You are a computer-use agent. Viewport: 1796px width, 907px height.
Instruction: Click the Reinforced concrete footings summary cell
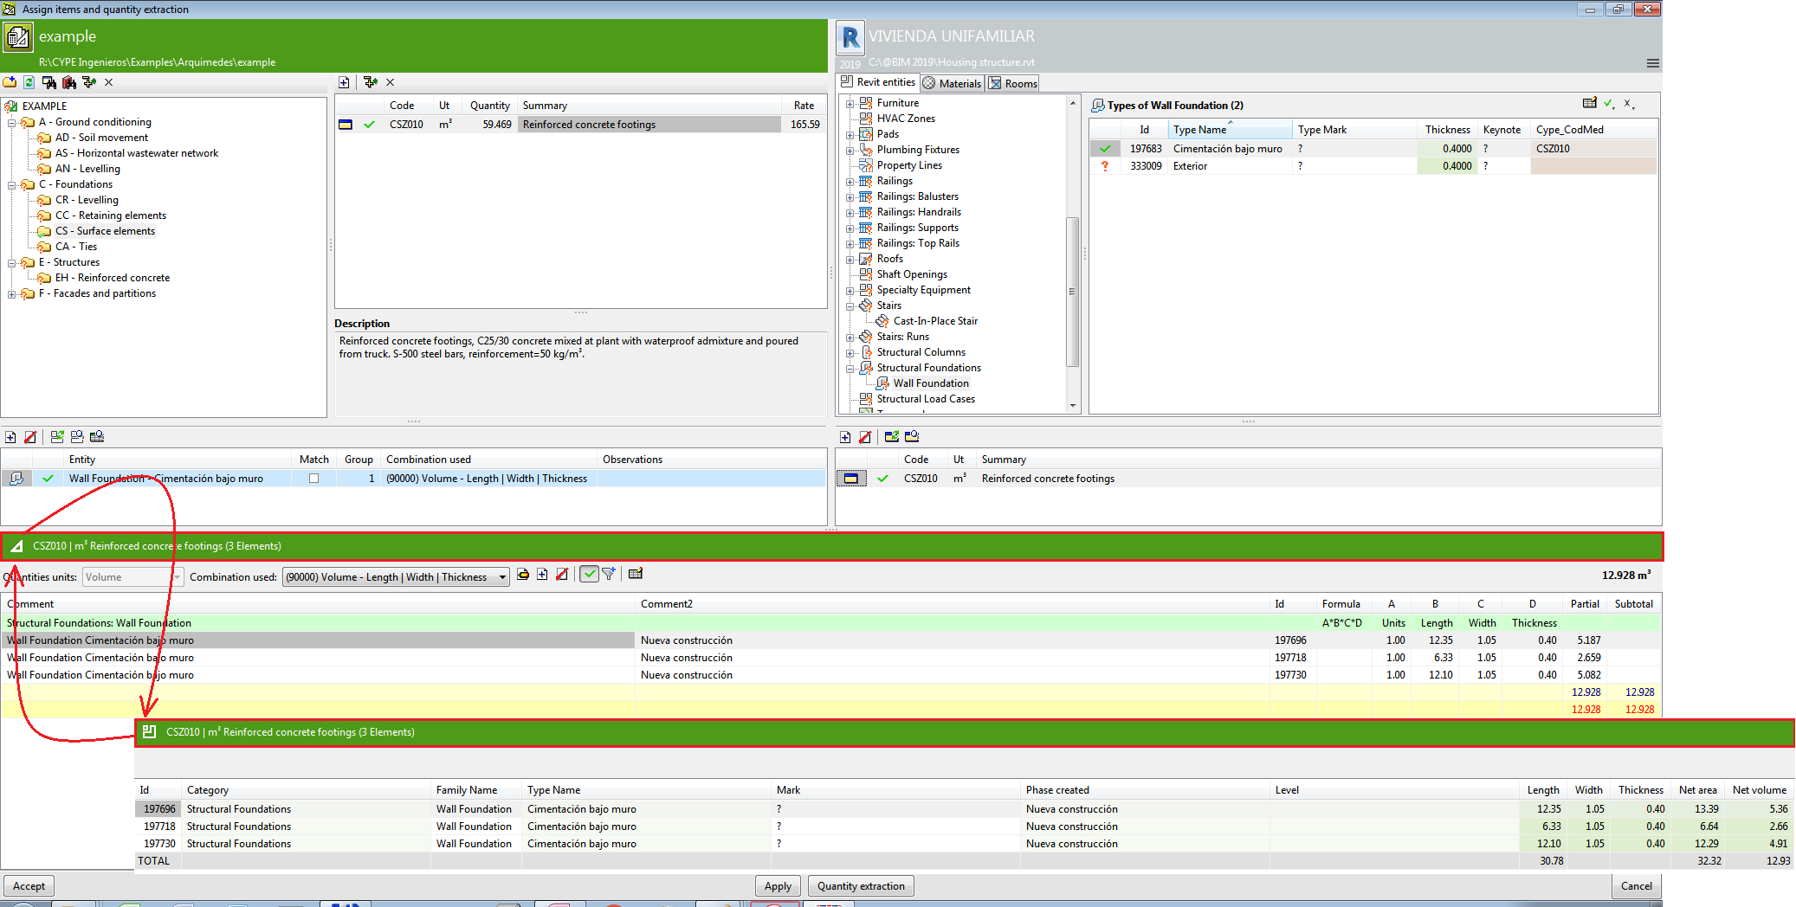coord(649,125)
